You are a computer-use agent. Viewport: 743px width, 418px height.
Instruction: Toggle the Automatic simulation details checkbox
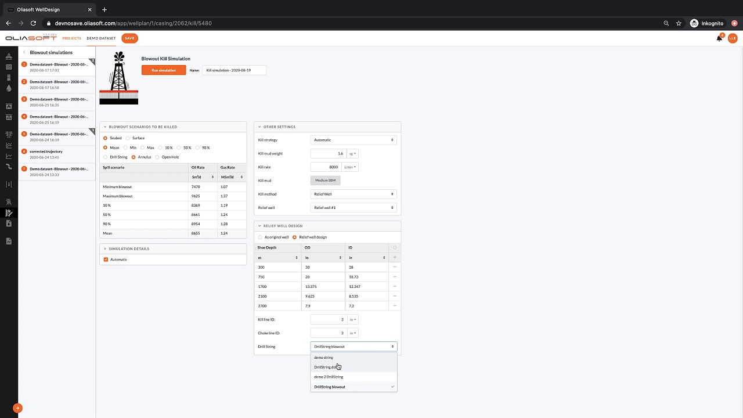106,260
